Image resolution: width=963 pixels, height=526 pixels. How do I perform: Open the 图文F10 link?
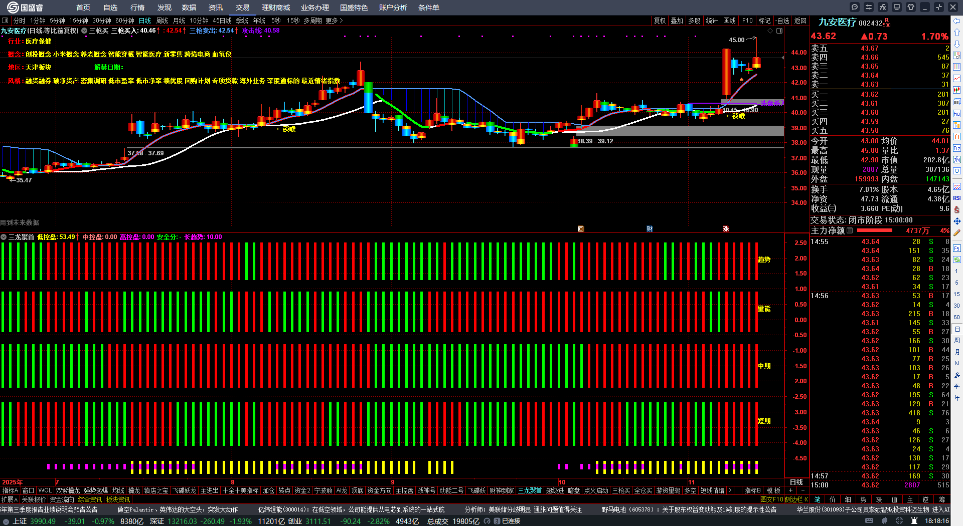tap(772, 499)
